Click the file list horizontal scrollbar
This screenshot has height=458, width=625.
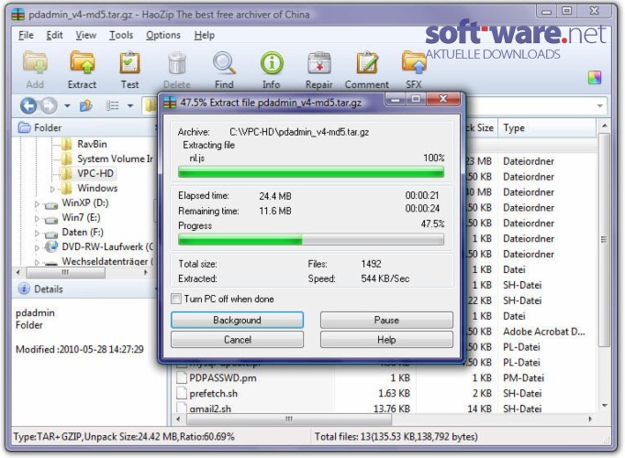(x=289, y=419)
